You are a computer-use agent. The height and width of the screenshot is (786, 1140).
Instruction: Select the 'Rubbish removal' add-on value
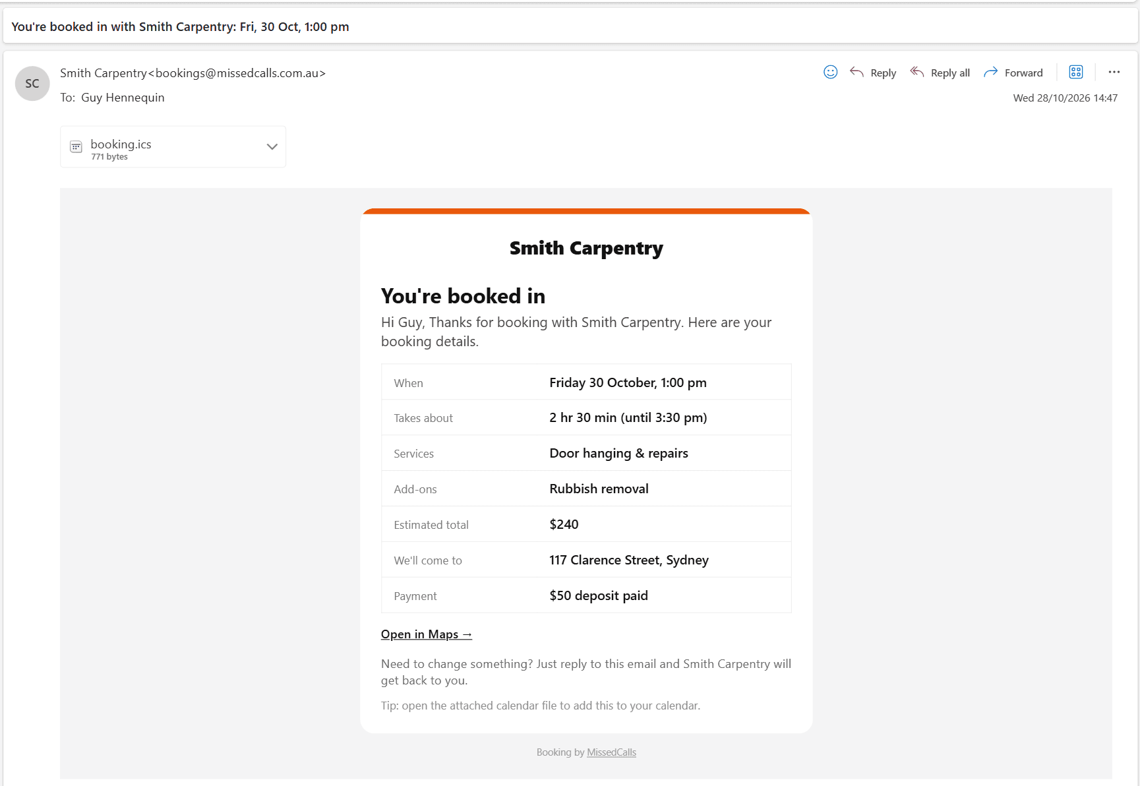point(599,489)
